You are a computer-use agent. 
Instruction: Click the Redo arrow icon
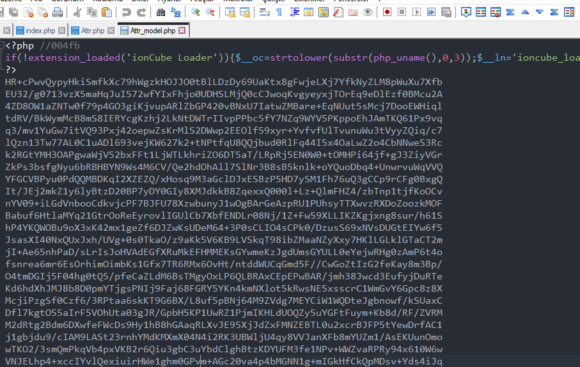141,12
